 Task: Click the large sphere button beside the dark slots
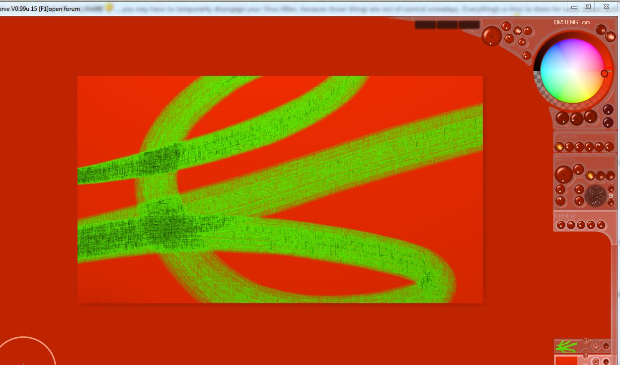pos(491,36)
